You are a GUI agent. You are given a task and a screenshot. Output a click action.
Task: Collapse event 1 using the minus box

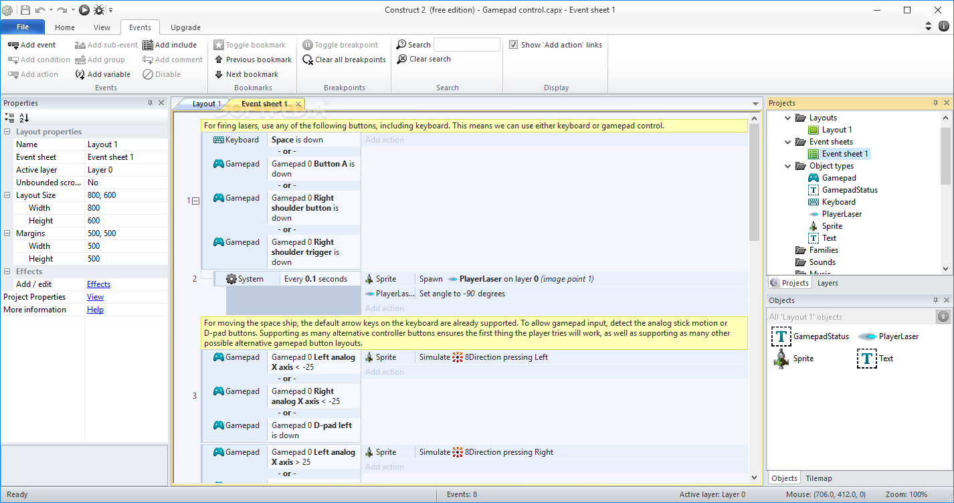(196, 201)
